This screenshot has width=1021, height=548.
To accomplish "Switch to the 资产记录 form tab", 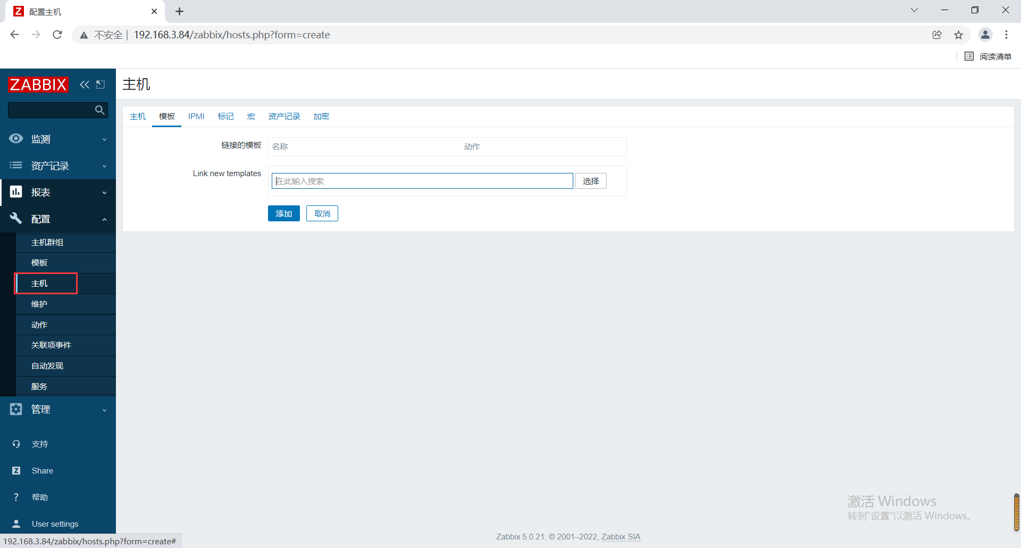I will point(284,116).
